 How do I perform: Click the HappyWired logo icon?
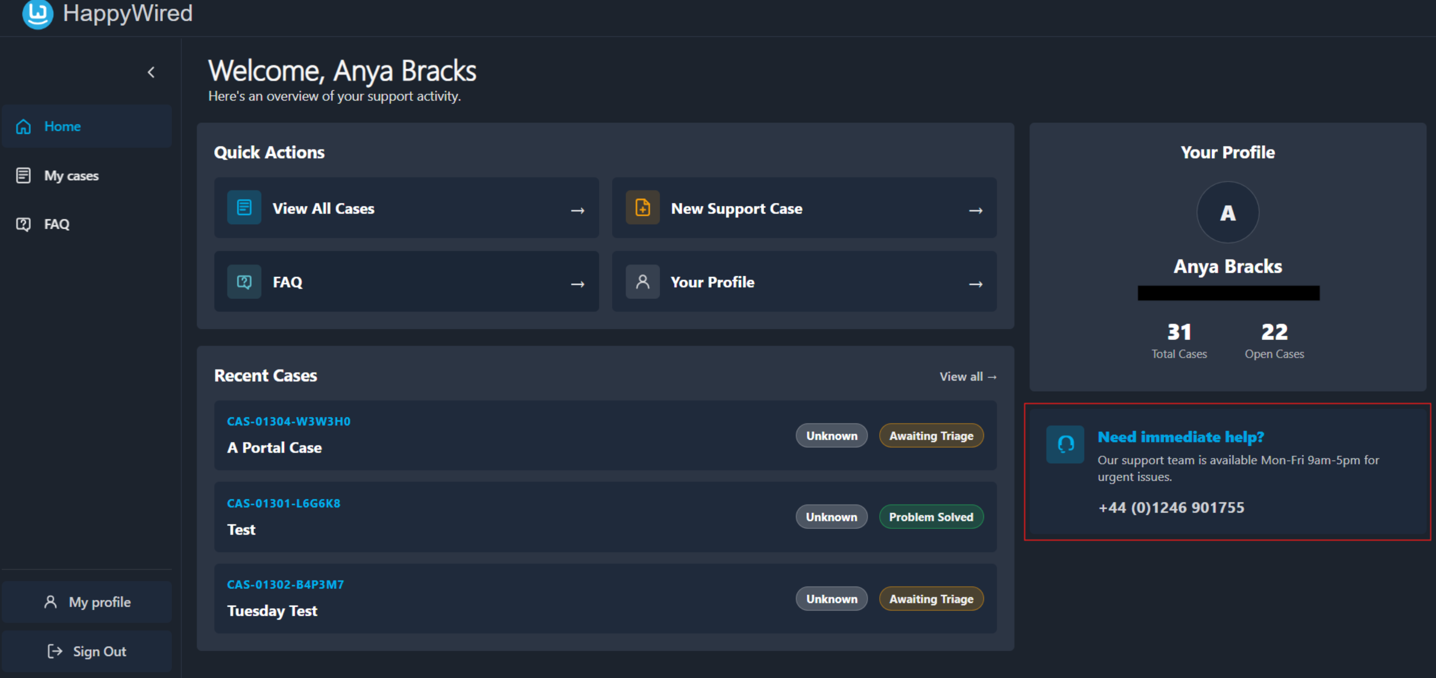point(37,13)
